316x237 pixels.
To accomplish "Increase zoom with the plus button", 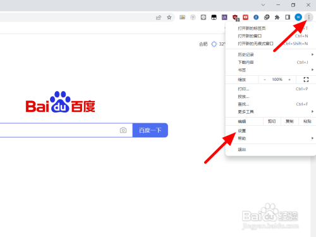I will point(289,80).
